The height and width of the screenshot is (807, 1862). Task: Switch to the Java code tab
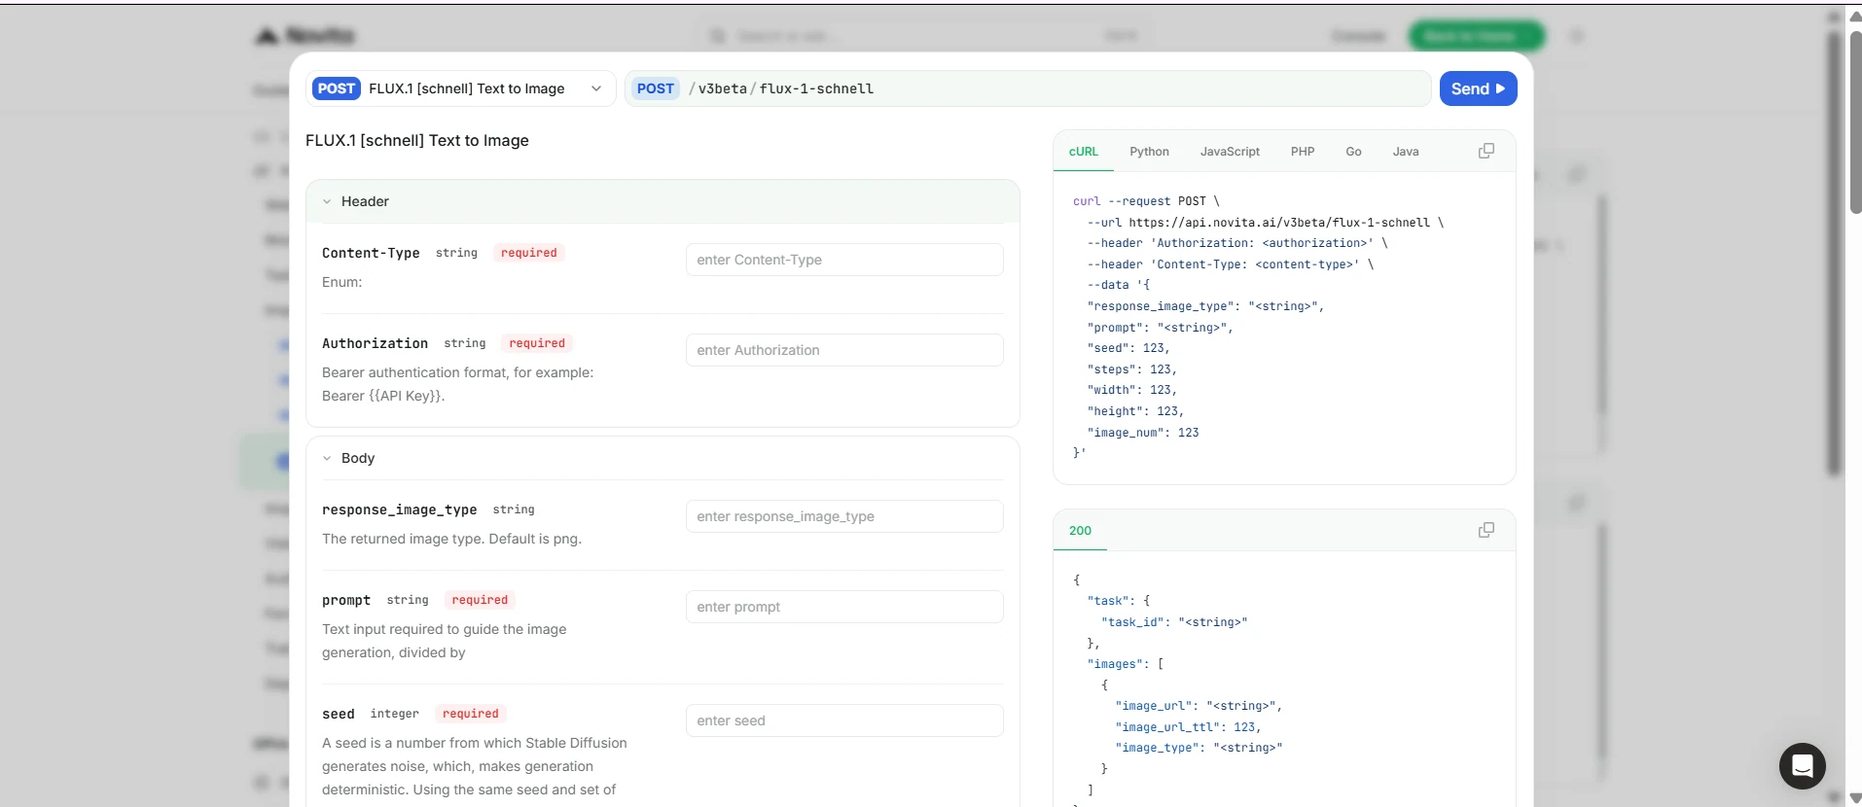click(x=1406, y=152)
